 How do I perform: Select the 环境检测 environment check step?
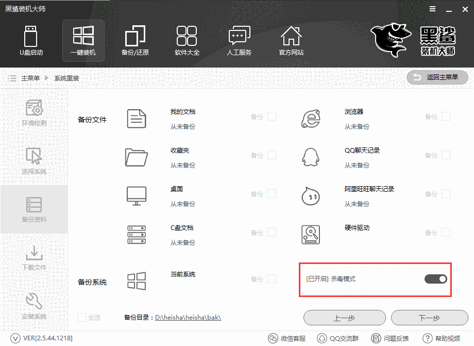tap(34, 114)
